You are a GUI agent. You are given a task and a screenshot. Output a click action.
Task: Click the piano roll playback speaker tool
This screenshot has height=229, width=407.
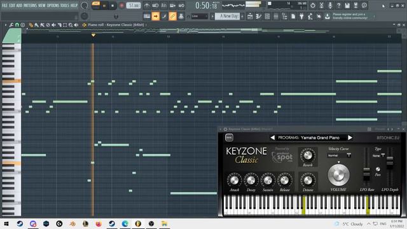[76, 25]
